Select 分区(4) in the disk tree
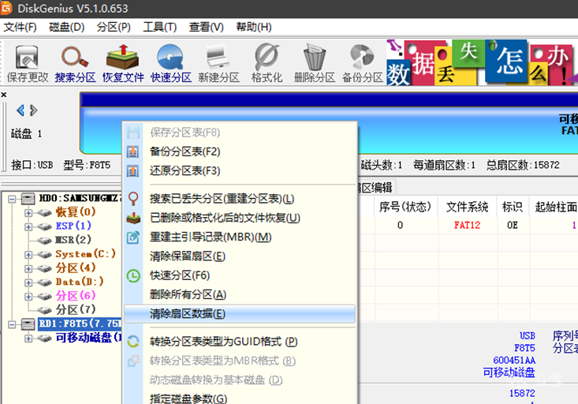Image resolution: width=578 pixels, height=404 pixels. click(76, 267)
